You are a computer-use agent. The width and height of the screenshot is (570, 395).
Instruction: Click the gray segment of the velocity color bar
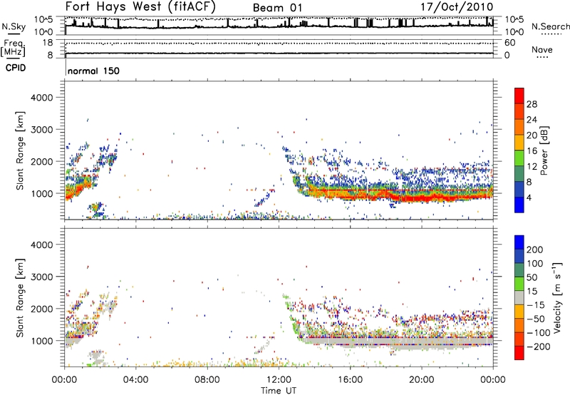click(x=519, y=297)
